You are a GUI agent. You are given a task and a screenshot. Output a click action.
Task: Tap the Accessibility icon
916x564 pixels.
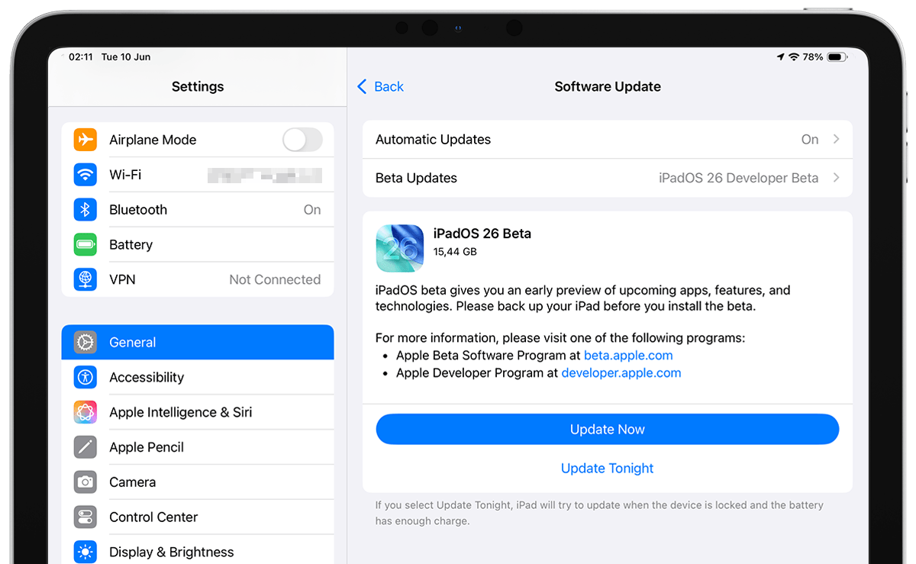pos(85,377)
